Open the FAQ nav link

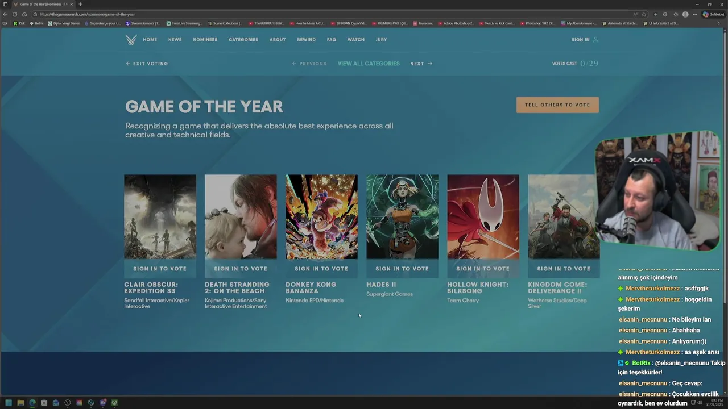[x=332, y=40]
